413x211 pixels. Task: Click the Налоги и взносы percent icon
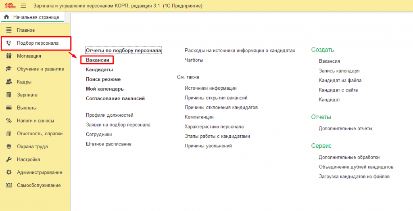point(9,121)
